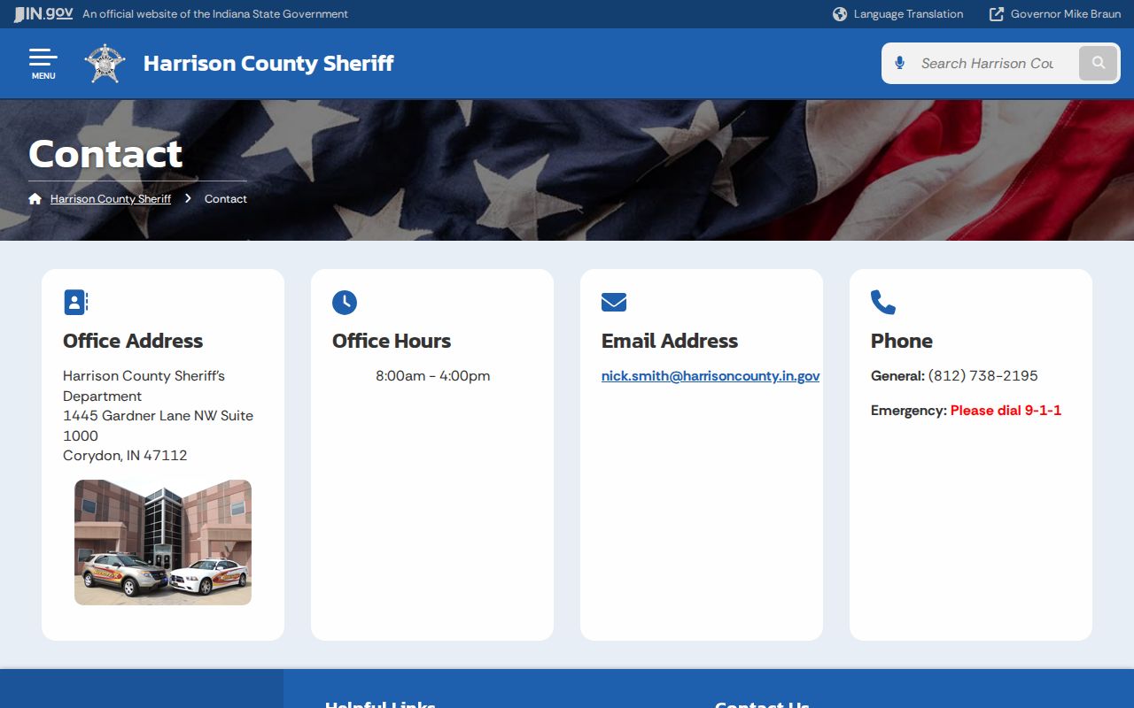Click the magnifying glass search button
This screenshot has width=1134, height=708.
1099,63
